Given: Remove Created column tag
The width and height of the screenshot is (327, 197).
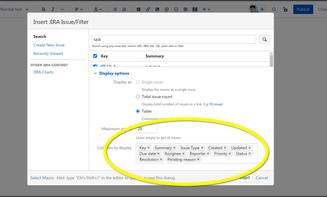Looking at the screenshot, I should click(x=225, y=148).
